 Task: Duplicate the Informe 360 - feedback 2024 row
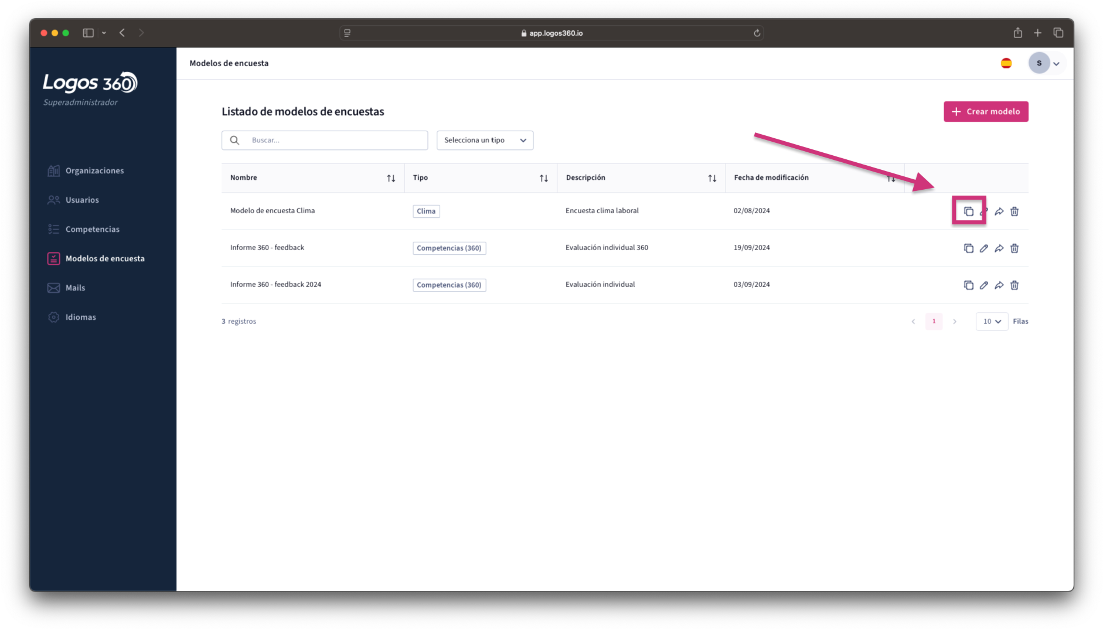[968, 285]
